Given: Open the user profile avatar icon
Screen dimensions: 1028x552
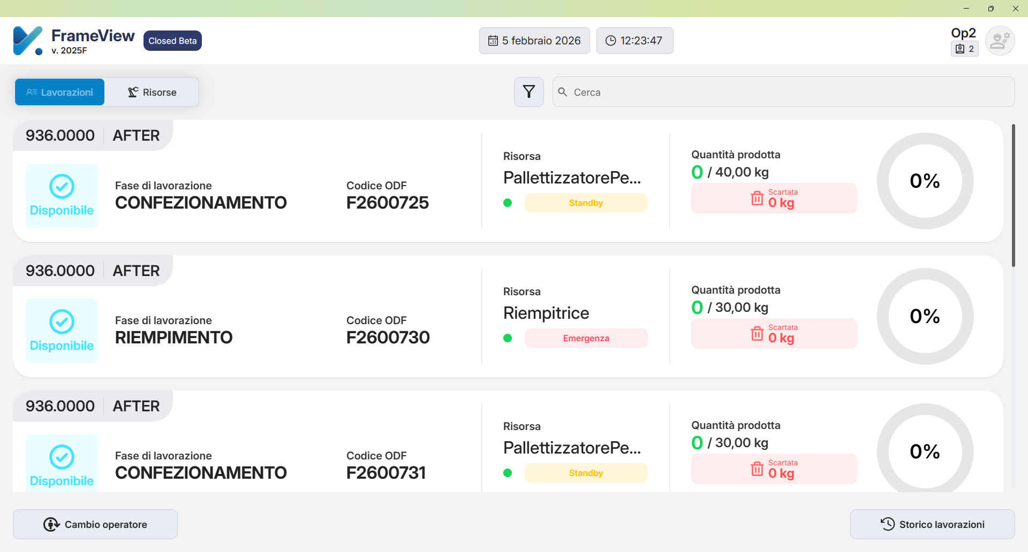Looking at the screenshot, I should tap(1000, 41).
